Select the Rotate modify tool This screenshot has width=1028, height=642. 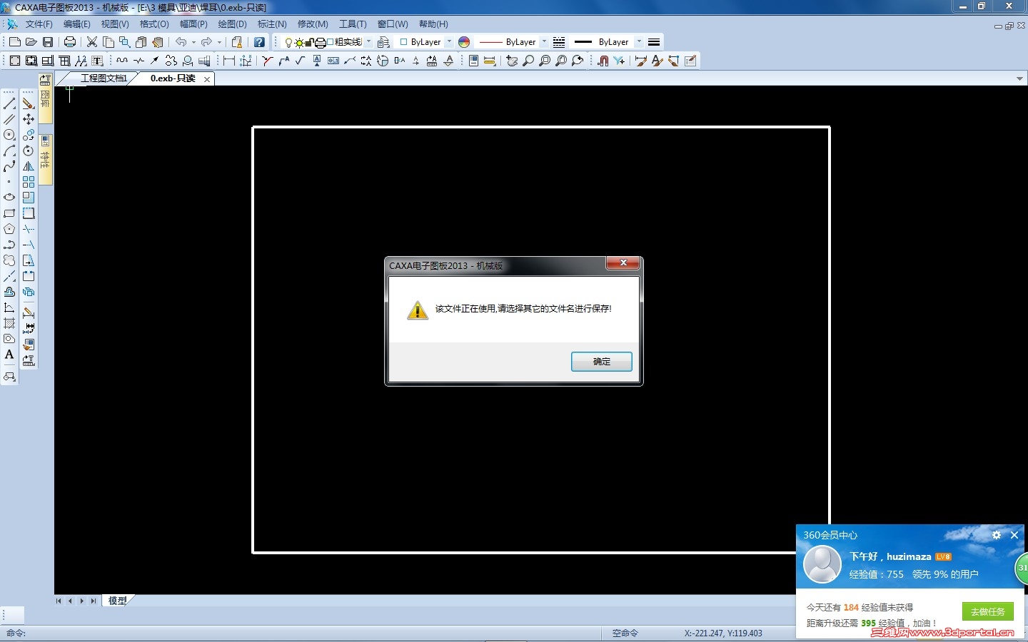point(29,151)
